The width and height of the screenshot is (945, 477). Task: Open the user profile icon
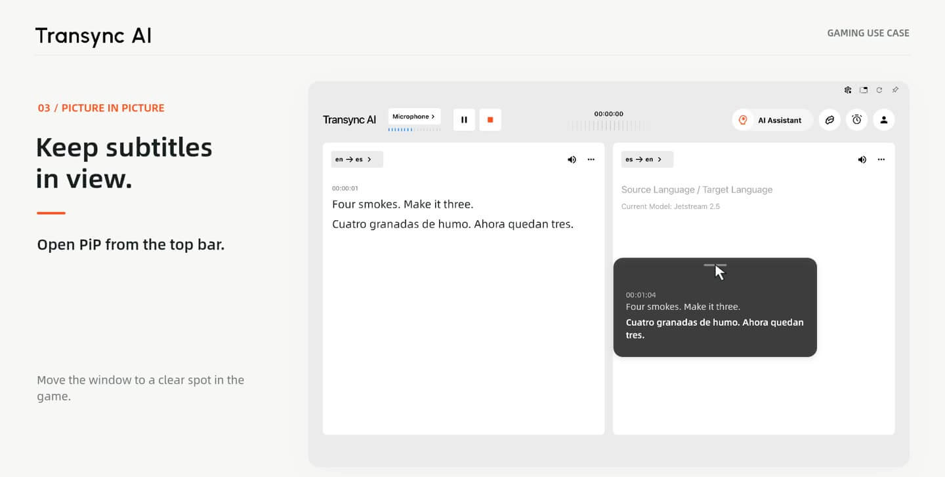pos(884,120)
